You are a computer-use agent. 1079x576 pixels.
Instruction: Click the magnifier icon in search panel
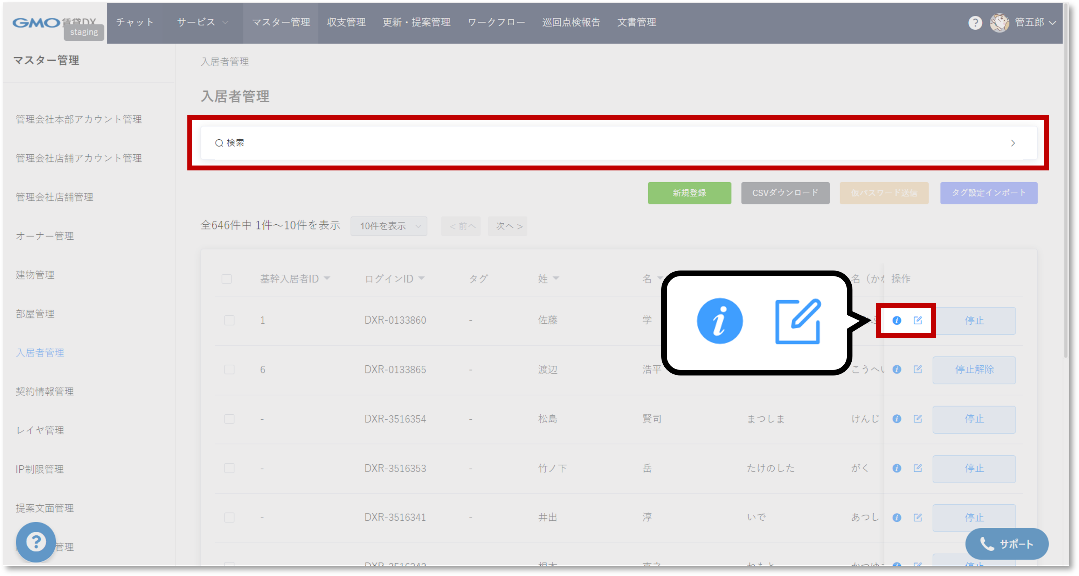[219, 143]
